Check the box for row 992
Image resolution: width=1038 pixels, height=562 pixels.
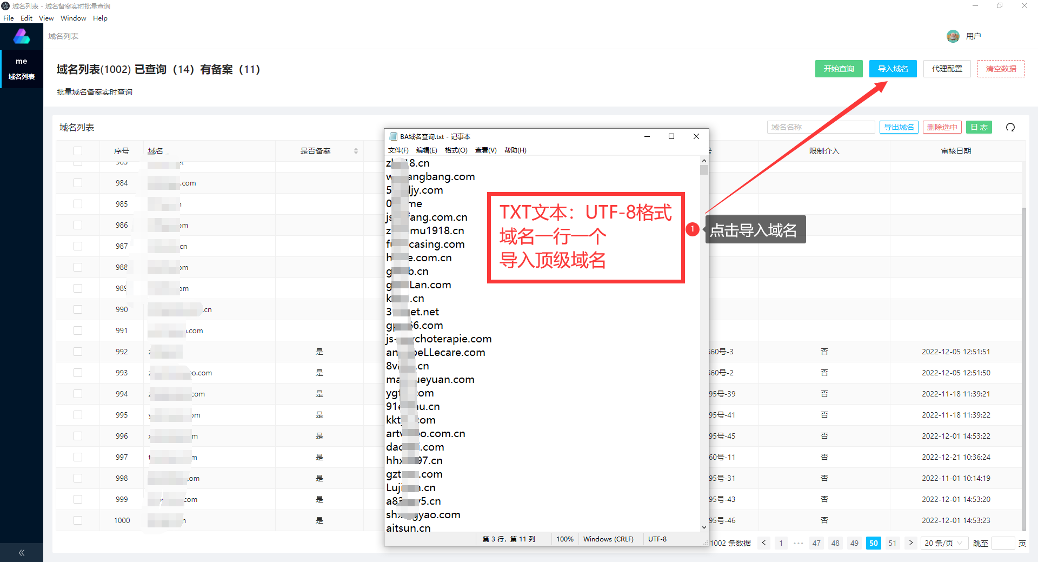point(78,352)
